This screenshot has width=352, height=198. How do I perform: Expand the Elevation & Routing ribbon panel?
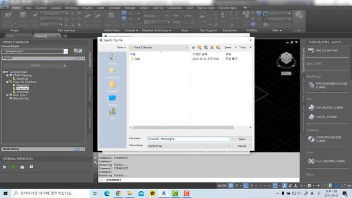click(x=156, y=30)
